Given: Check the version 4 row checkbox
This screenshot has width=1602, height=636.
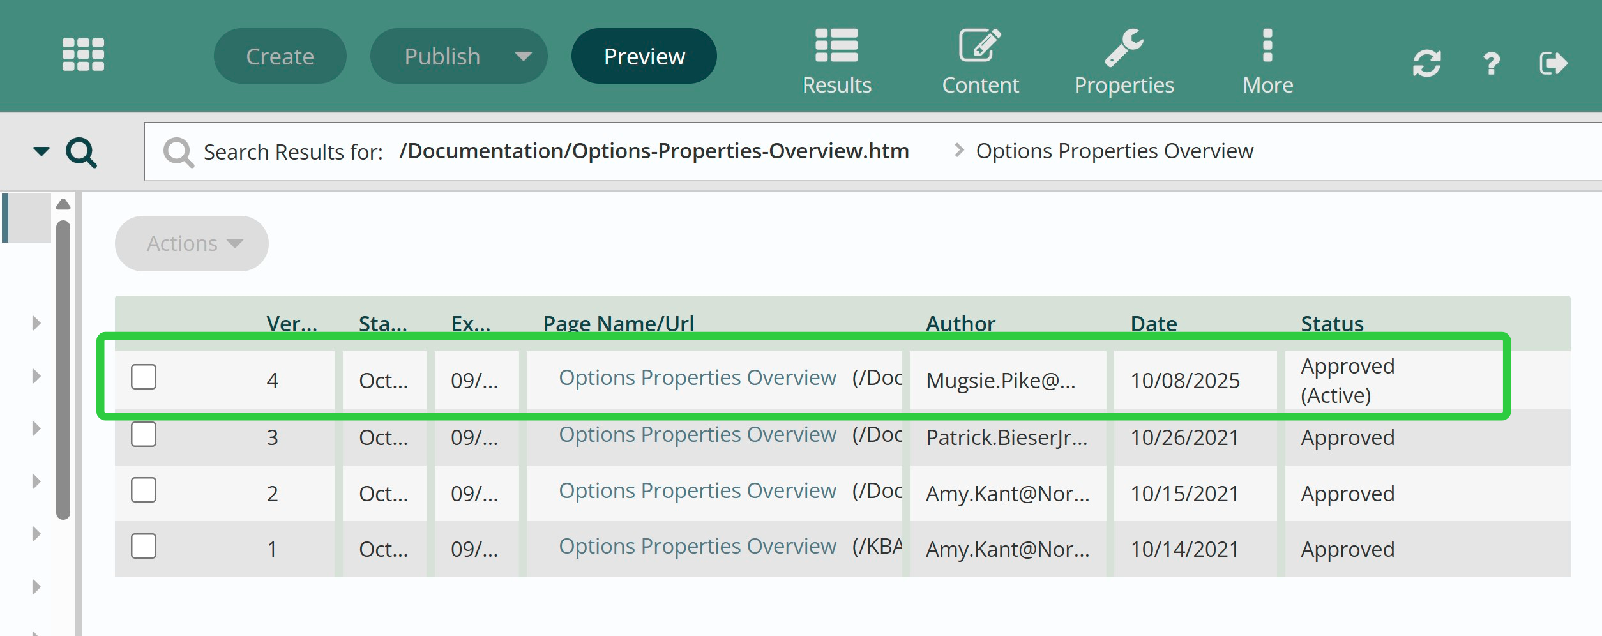Looking at the screenshot, I should [x=144, y=377].
